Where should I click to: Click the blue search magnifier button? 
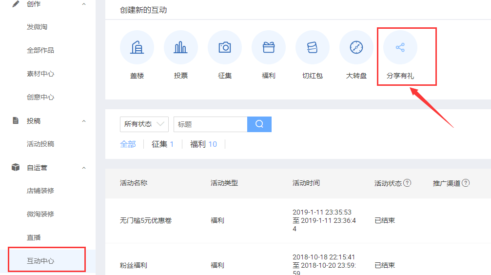pos(259,124)
